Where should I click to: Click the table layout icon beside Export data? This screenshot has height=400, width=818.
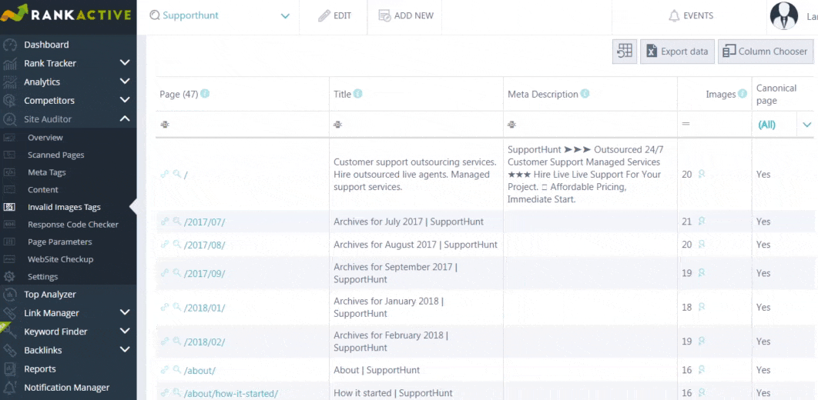625,51
